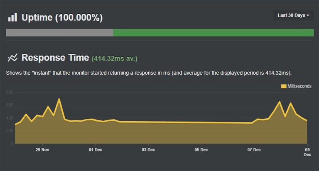Click the Response Time line graph icon
319x171 pixels.
point(12,58)
